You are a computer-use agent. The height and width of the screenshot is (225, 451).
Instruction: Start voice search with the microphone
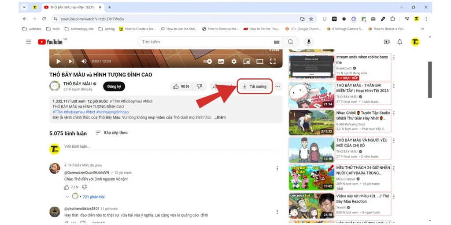point(309,42)
